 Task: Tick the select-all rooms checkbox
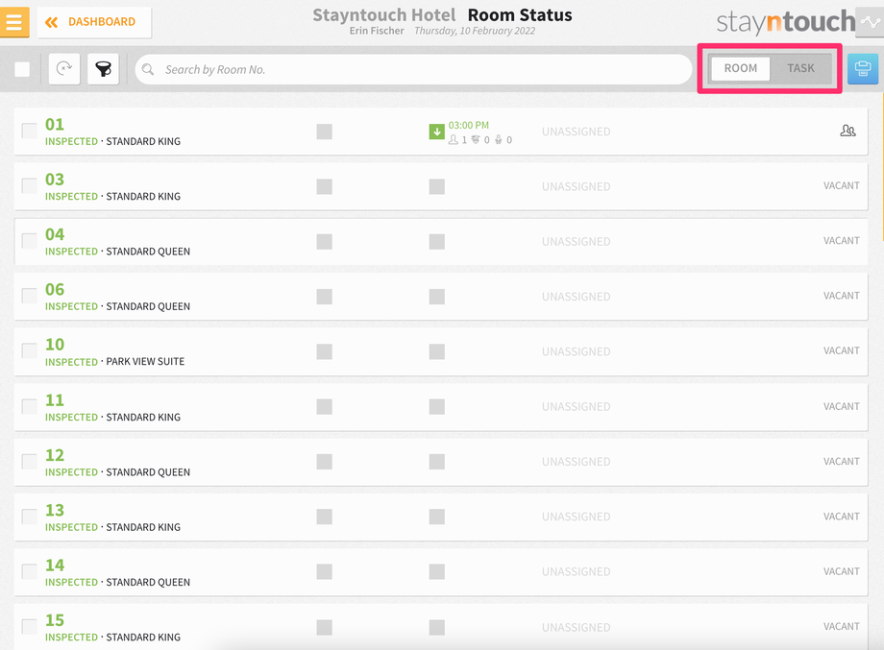coord(22,69)
